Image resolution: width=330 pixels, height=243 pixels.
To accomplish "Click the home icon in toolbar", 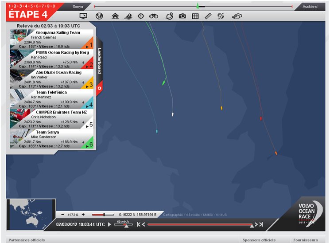I will pyautogui.click(x=115, y=16).
